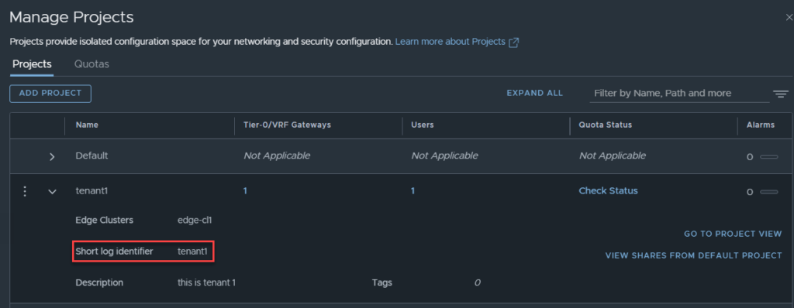View shares from default project

point(694,255)
